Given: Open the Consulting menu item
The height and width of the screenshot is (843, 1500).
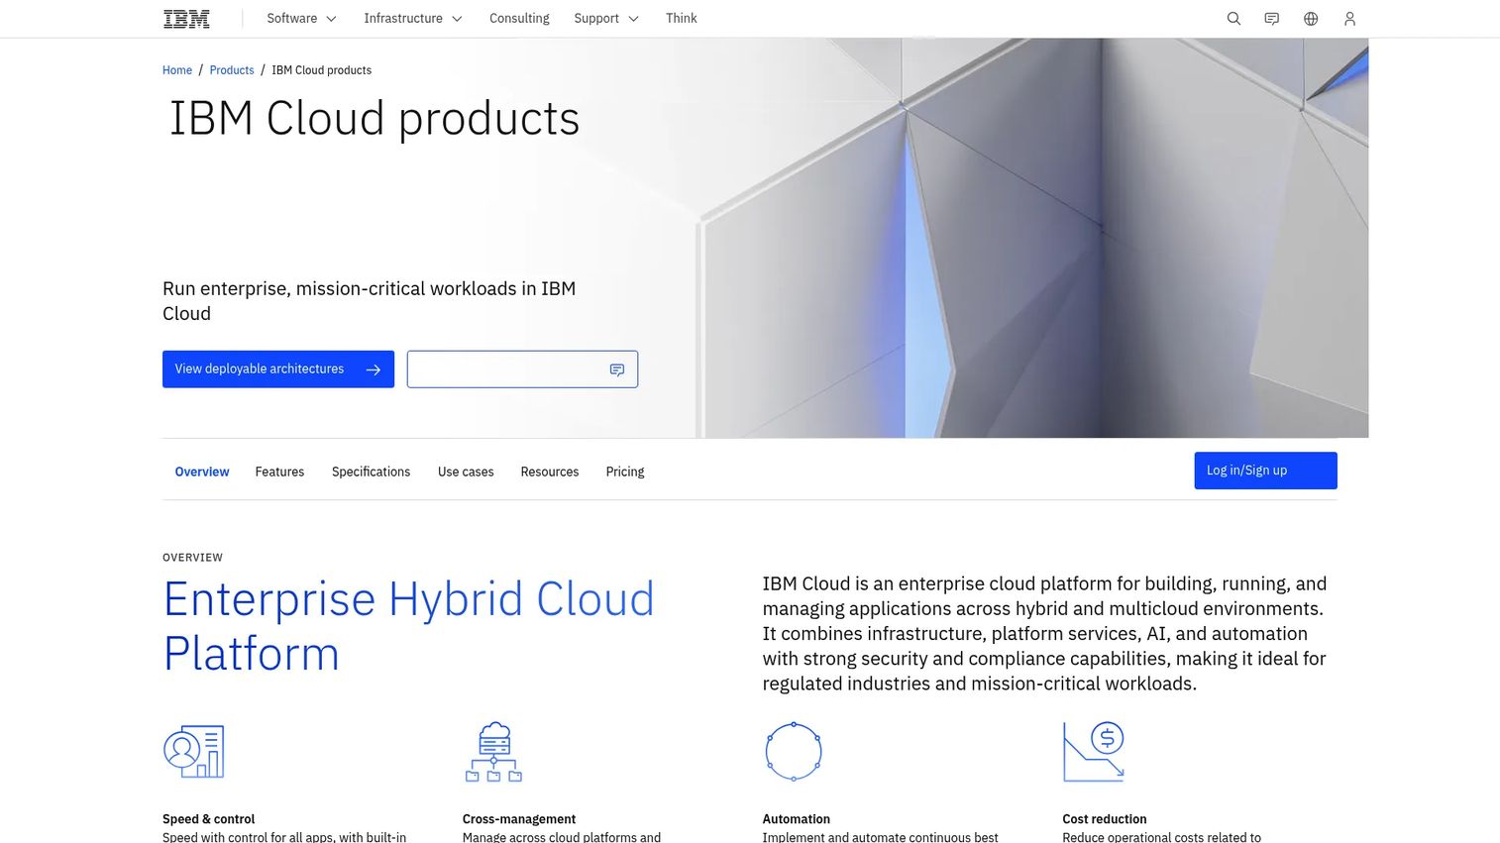Looking at the screenshot, I should (x=519, y=19).
